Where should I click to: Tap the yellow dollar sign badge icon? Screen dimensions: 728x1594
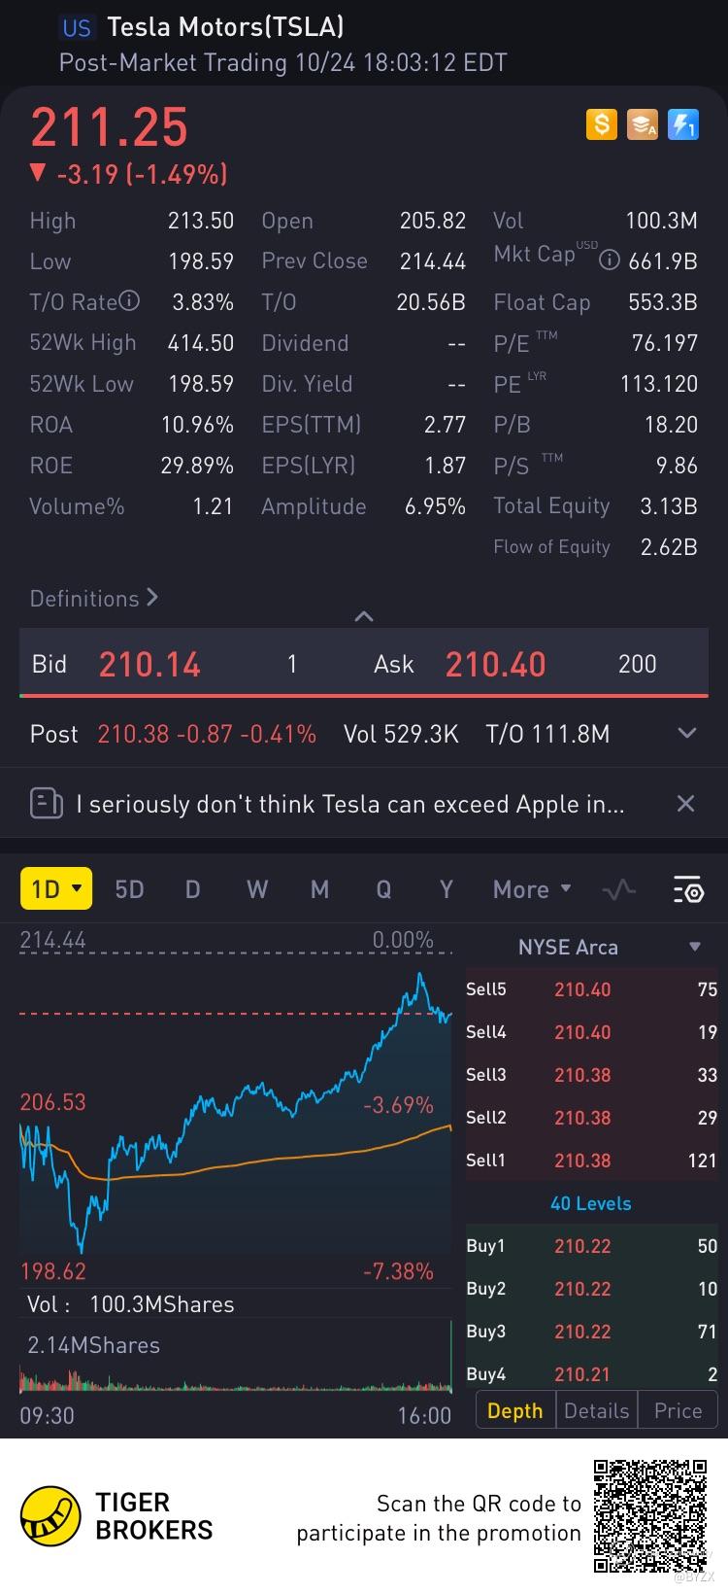pos(602,124)
